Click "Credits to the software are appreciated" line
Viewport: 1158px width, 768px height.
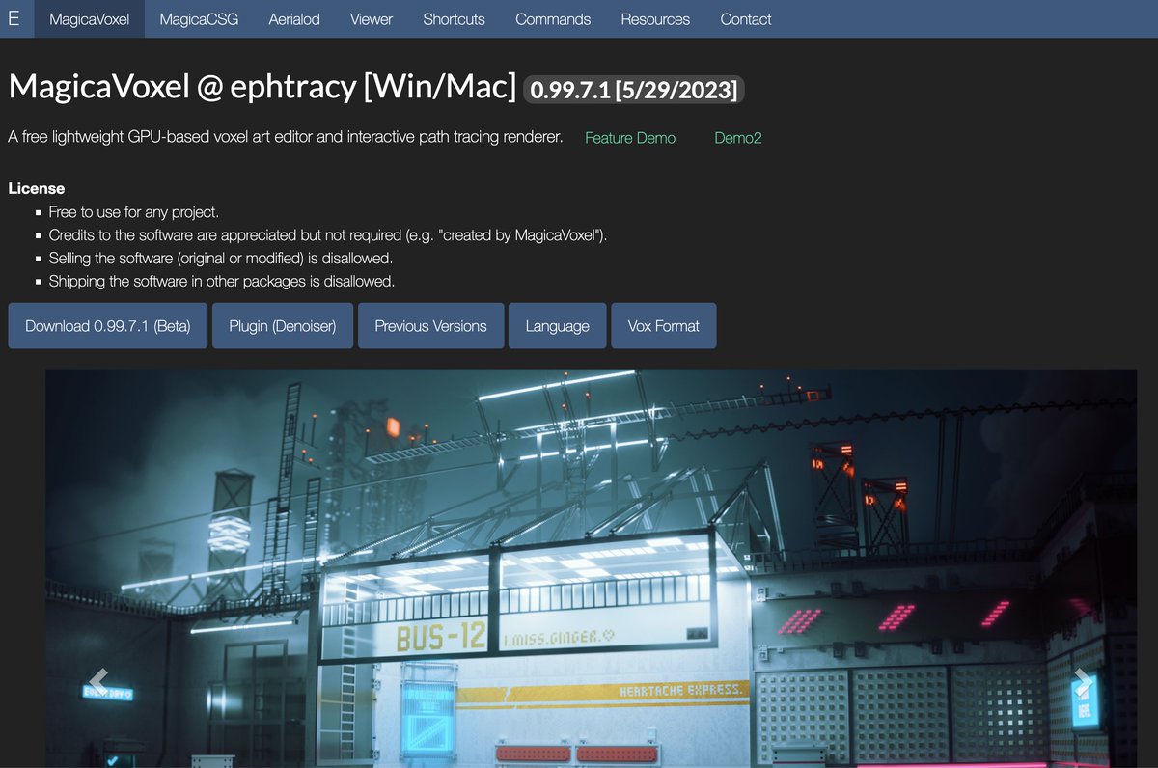[328, 235]
